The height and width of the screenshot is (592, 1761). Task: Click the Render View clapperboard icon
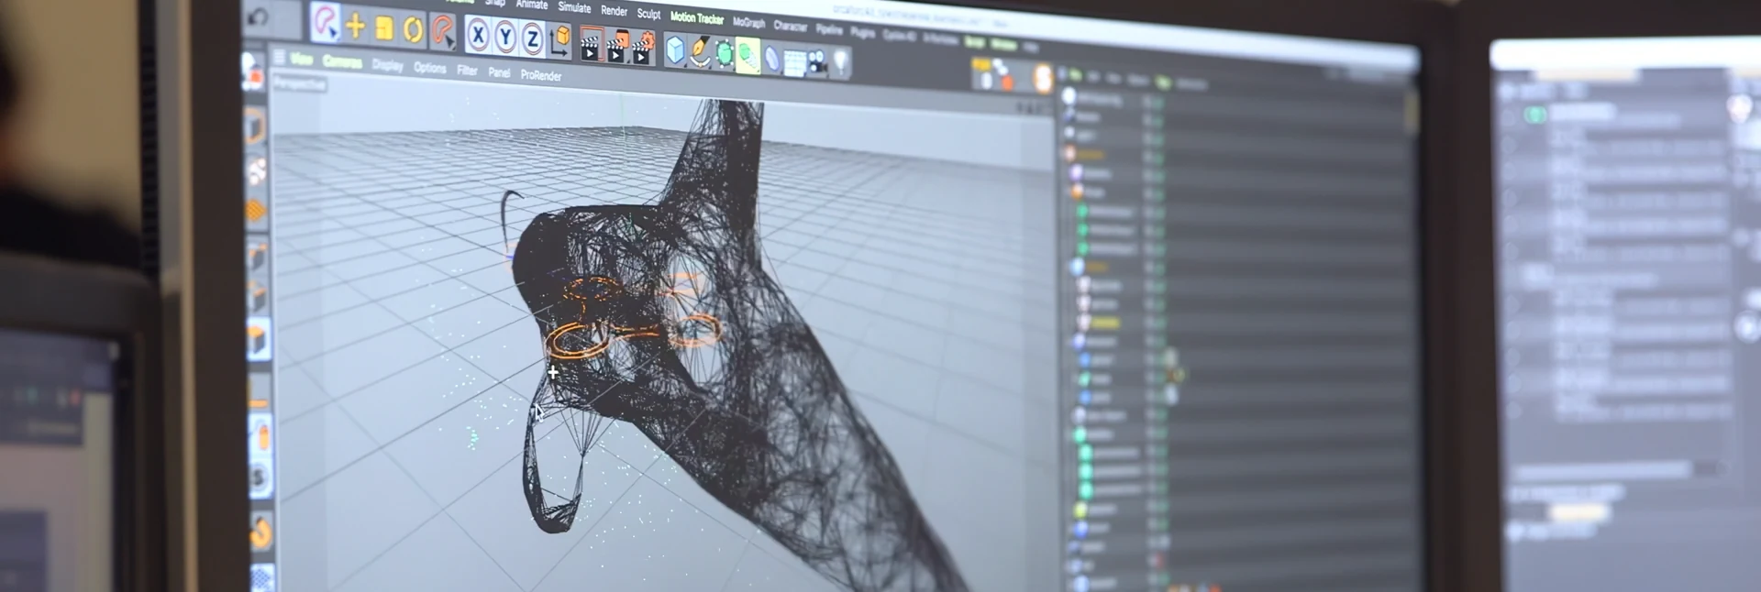592,44
